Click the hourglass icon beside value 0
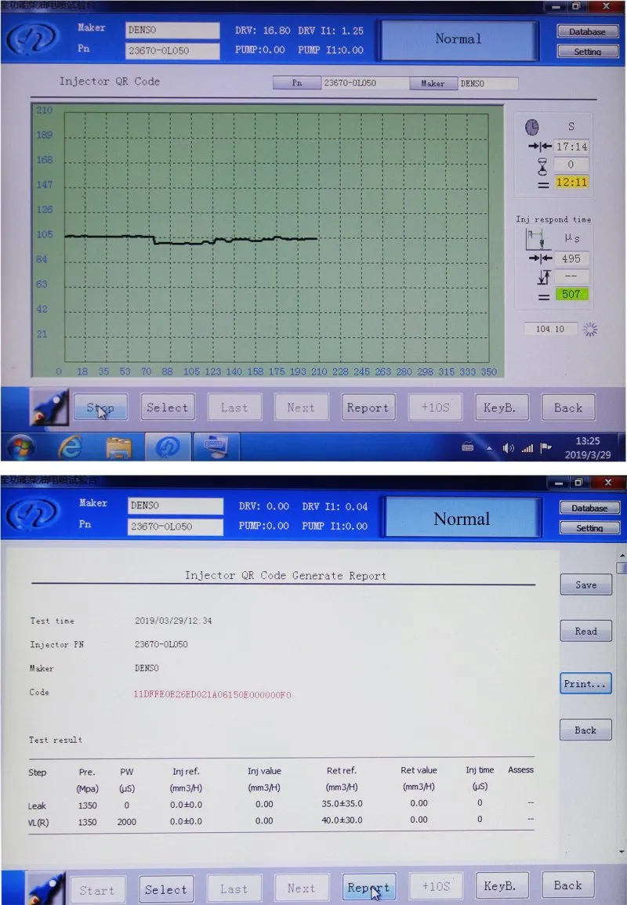627x905 pixels. [542, 165]
